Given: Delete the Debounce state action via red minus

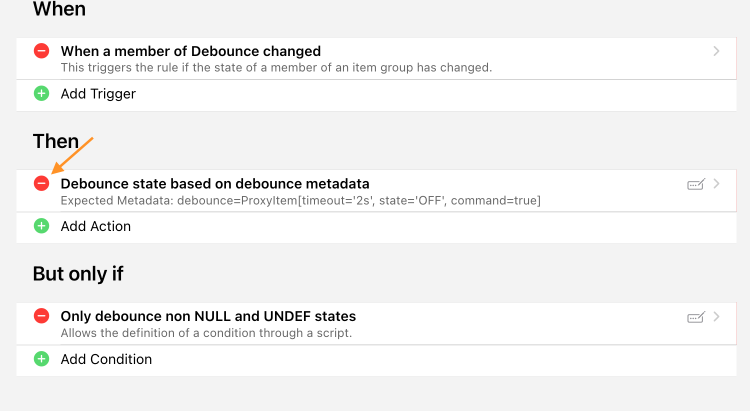Looking at the screenshot, I should [41, 183].
